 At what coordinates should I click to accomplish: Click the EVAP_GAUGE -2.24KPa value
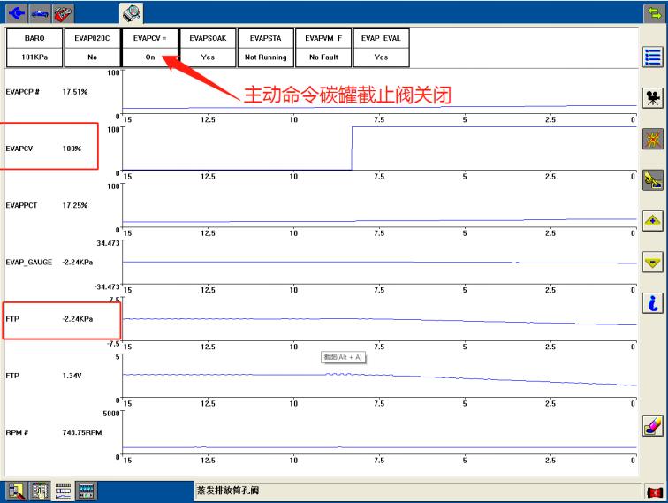pyautogui.click(x=78, y=263)
